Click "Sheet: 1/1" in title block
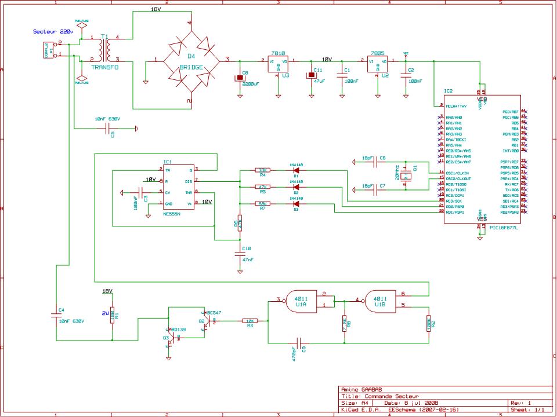 click(x=527, y=409)
